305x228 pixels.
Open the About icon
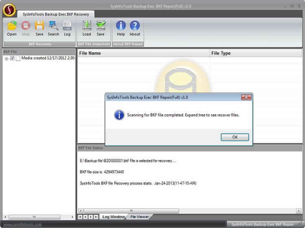pyautogui.click(x=135, y=29)
